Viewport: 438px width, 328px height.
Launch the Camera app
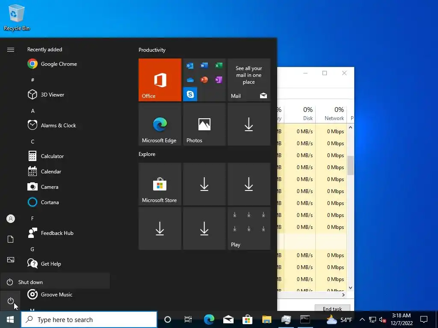[x=43, y=187]
